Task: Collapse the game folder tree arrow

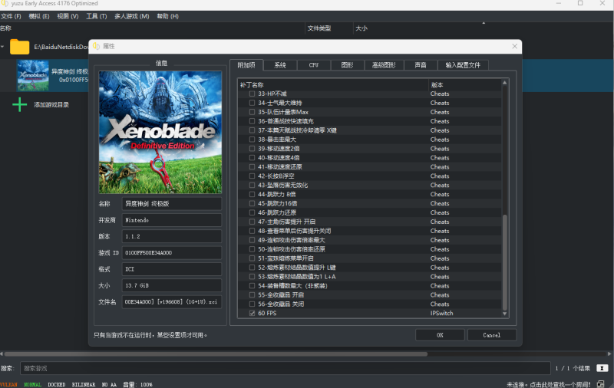Action: point(4,47)
